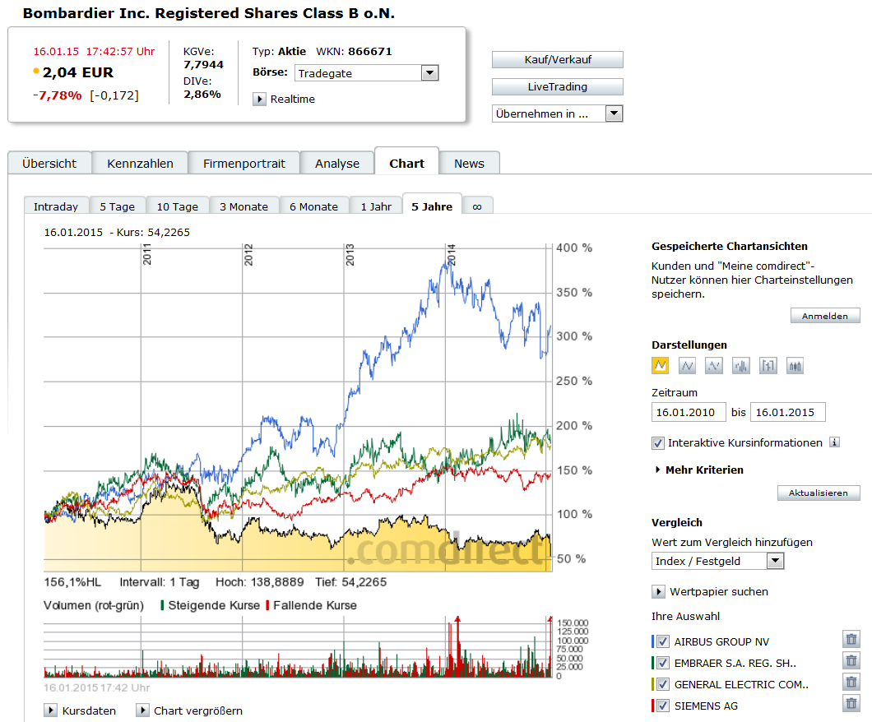Select the third dotted line chart icon
This screenshot has width=872, height=722.
(x=714, y=366)
